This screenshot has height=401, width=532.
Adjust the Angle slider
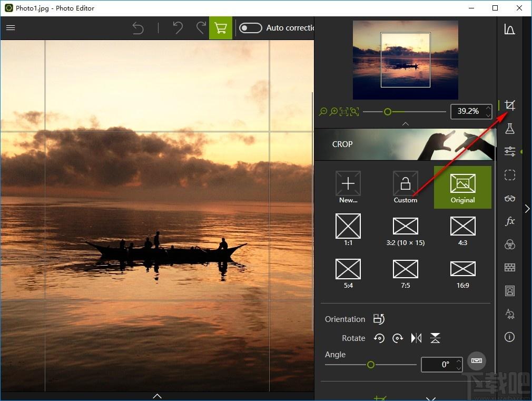pos(371,365)
